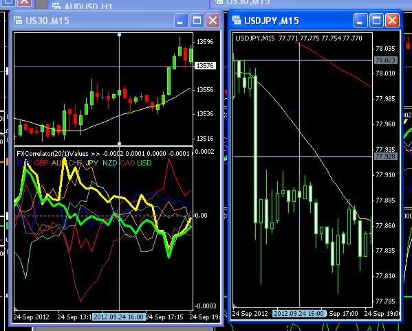The width and height of the screenshot is (412, 331).
Task: Click the JPY legend label in FXCorrelator
Action: click(92, 163)
